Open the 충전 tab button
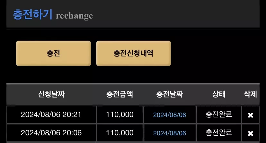 [53, 53]
